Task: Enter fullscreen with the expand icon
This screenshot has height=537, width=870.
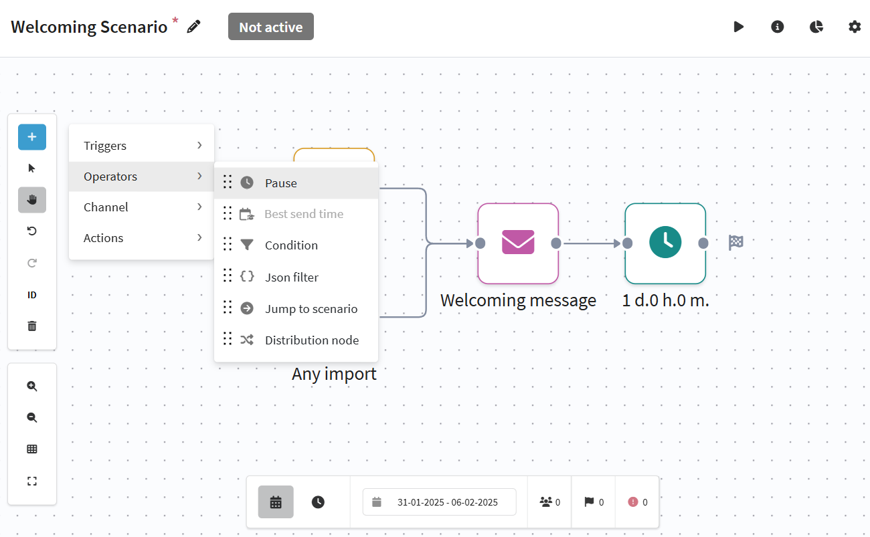Action: (32, 481)
